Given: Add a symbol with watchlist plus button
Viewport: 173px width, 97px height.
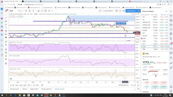Looking at the screenshot, I should click(167, 11).
